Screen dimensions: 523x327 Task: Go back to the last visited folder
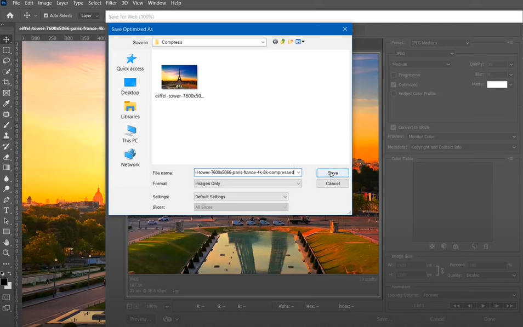click(275, 42)
